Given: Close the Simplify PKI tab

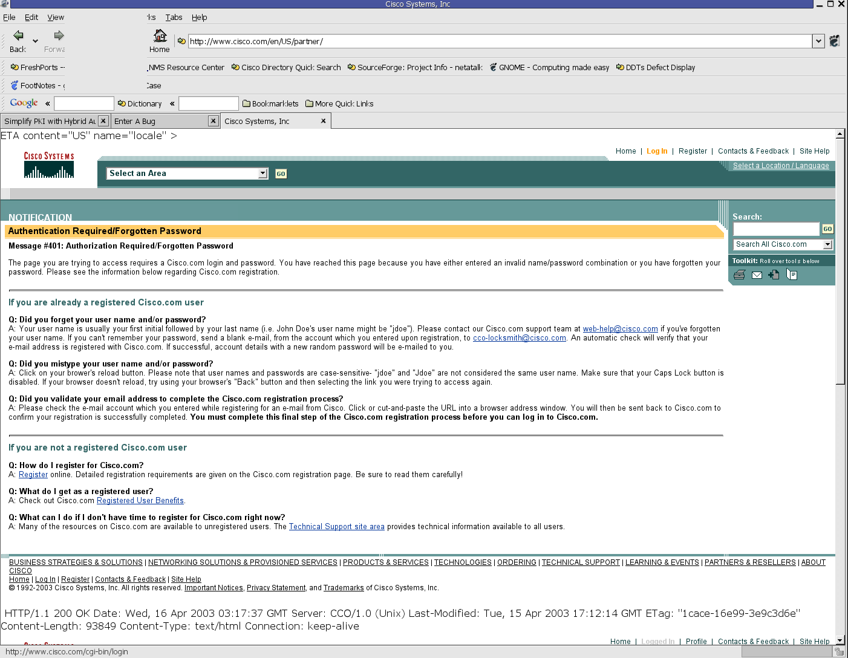Looking at the screenshot, I should tap(103, 121).
